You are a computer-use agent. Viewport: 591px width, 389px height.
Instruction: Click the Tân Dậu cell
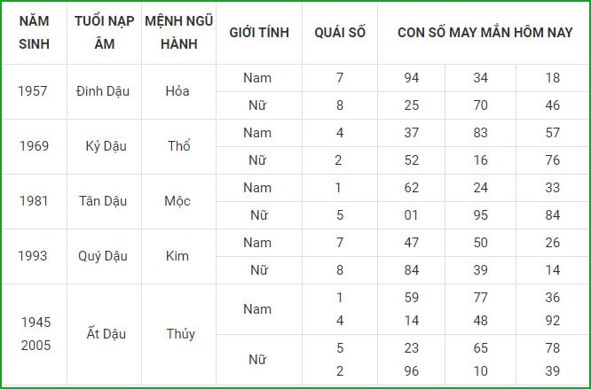(103, 201)
